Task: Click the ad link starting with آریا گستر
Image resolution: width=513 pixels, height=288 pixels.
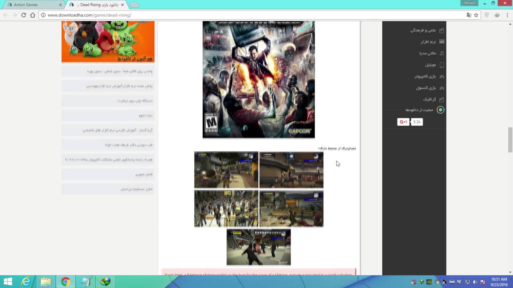Action: pyautogui.click(x=117, y=130)
